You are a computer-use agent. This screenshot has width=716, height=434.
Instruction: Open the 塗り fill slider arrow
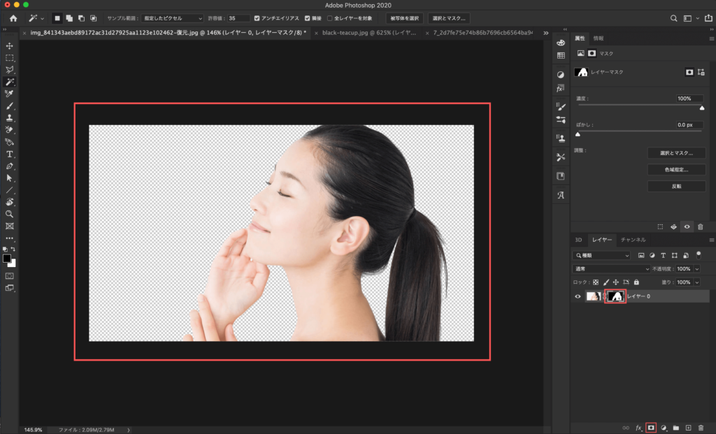(x=697, y=282)
